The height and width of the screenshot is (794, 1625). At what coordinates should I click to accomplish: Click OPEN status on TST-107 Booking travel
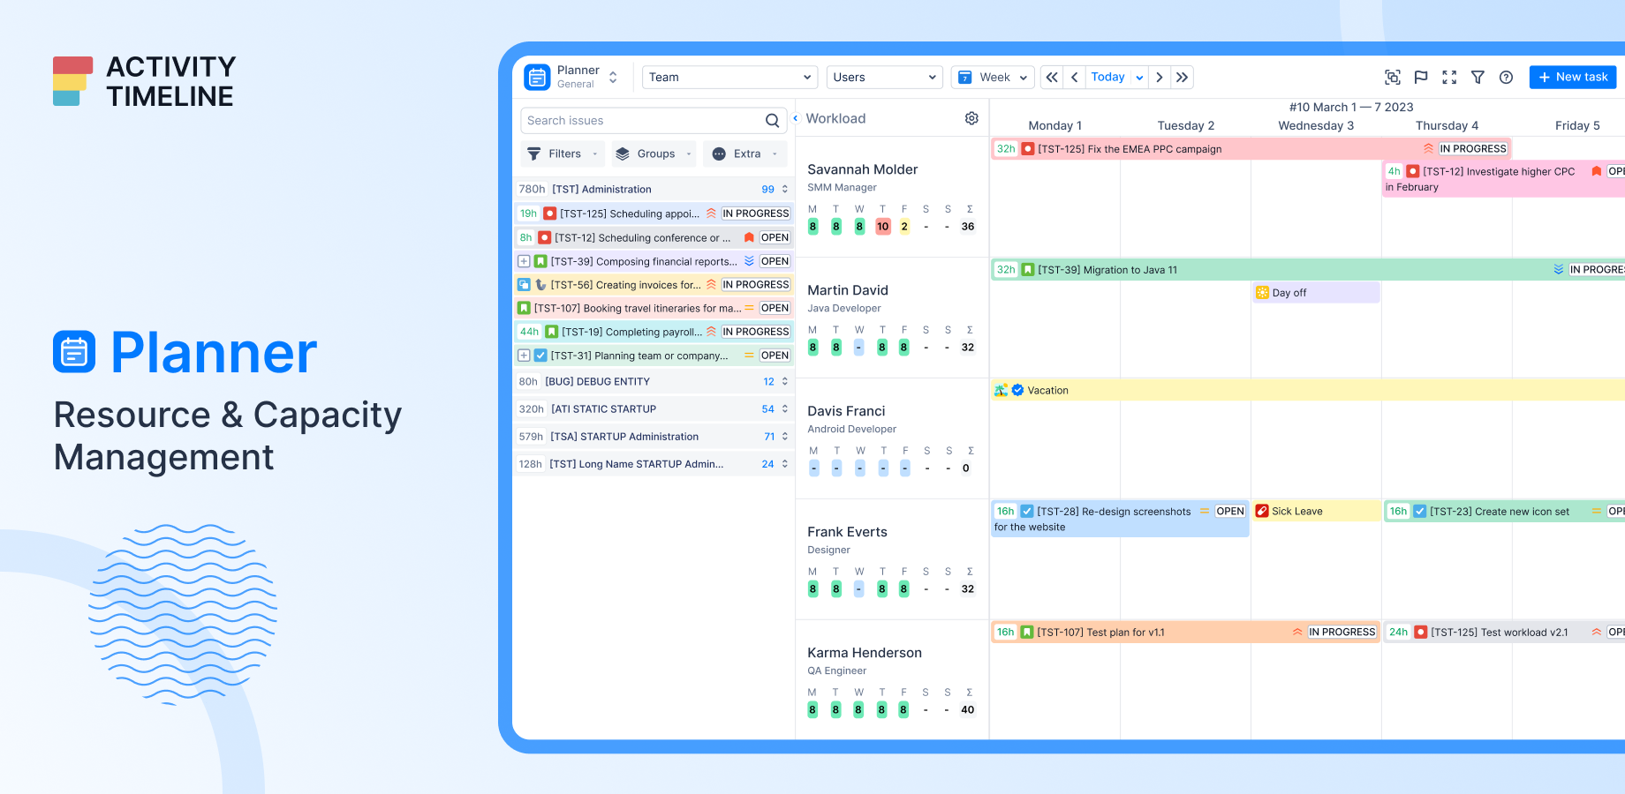click(775, 308)
